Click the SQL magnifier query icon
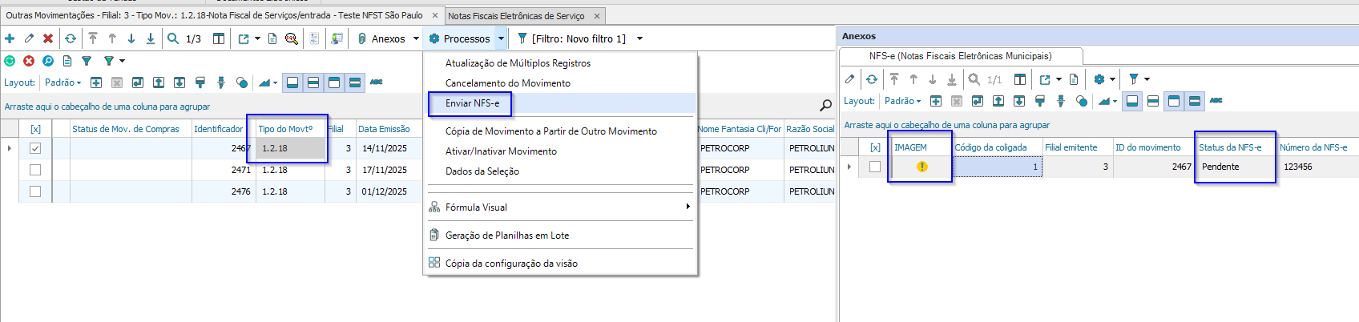 click(292, 38)
